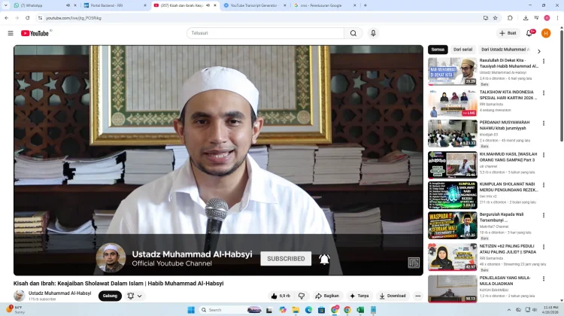Open options for Bergurulah Kepada Wali video
564x316 pixels.
(544, 215)
